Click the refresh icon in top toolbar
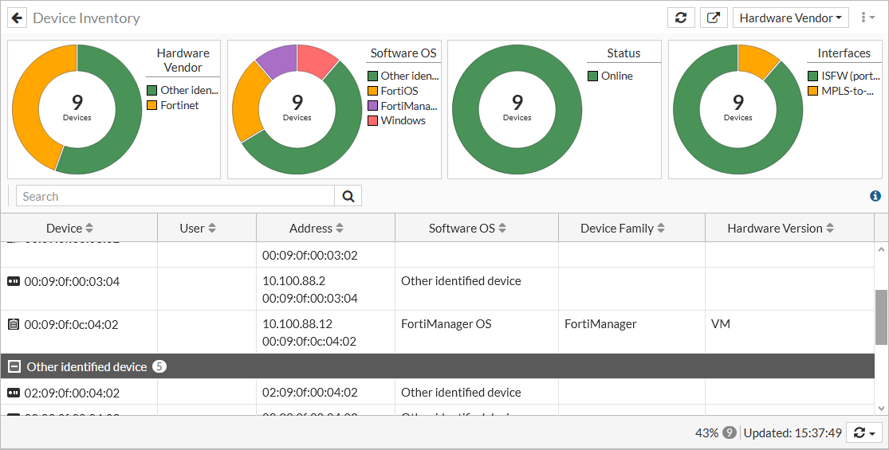Image resolution: width=889 pixels, height=450 pixels. [681, 18]
